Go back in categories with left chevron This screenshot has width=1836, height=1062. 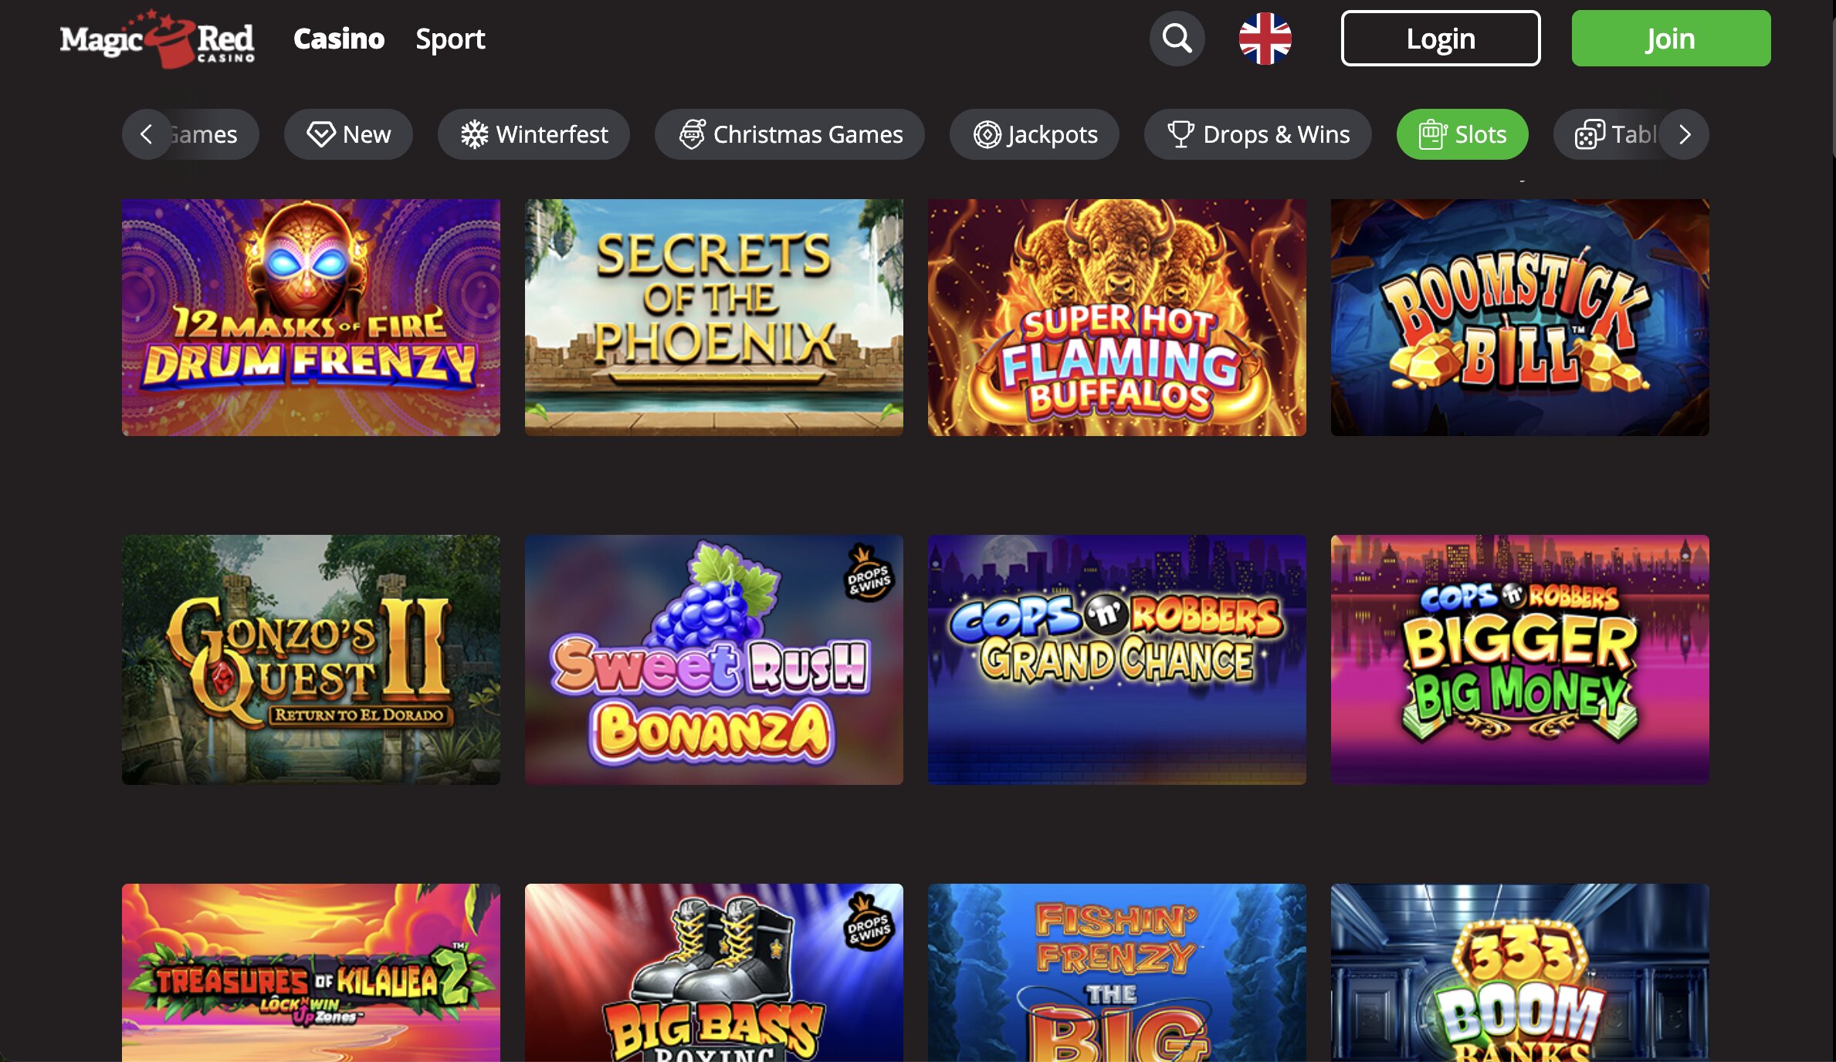(x=146, y=134)
